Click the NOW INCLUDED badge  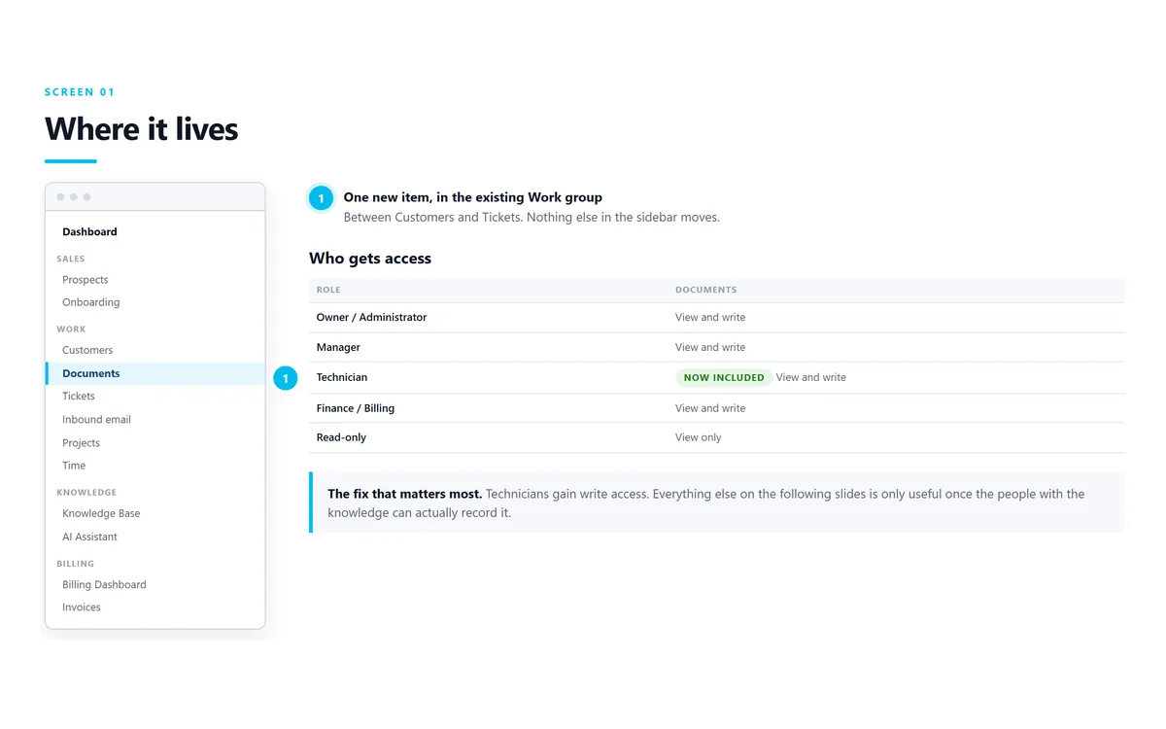[724, 377]
